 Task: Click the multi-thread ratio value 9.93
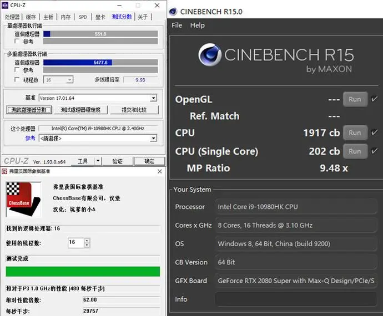click(x=140, y=80)
